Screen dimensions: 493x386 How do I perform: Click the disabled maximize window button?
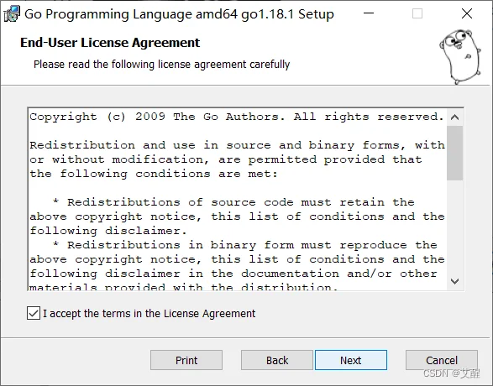(x=417, y=13)
